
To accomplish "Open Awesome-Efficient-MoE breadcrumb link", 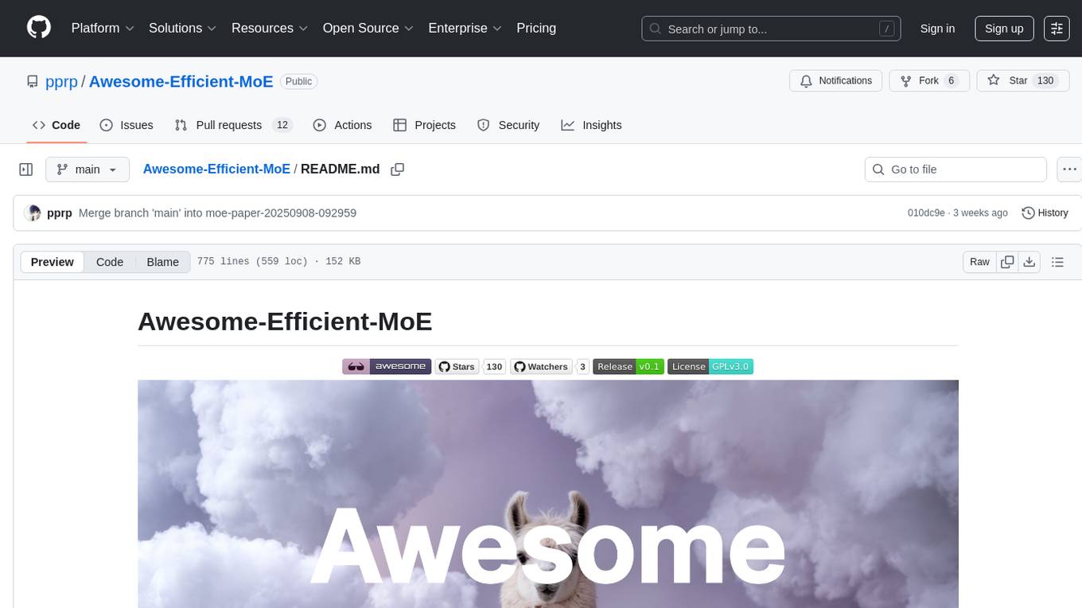I will [x=216, y=169].
